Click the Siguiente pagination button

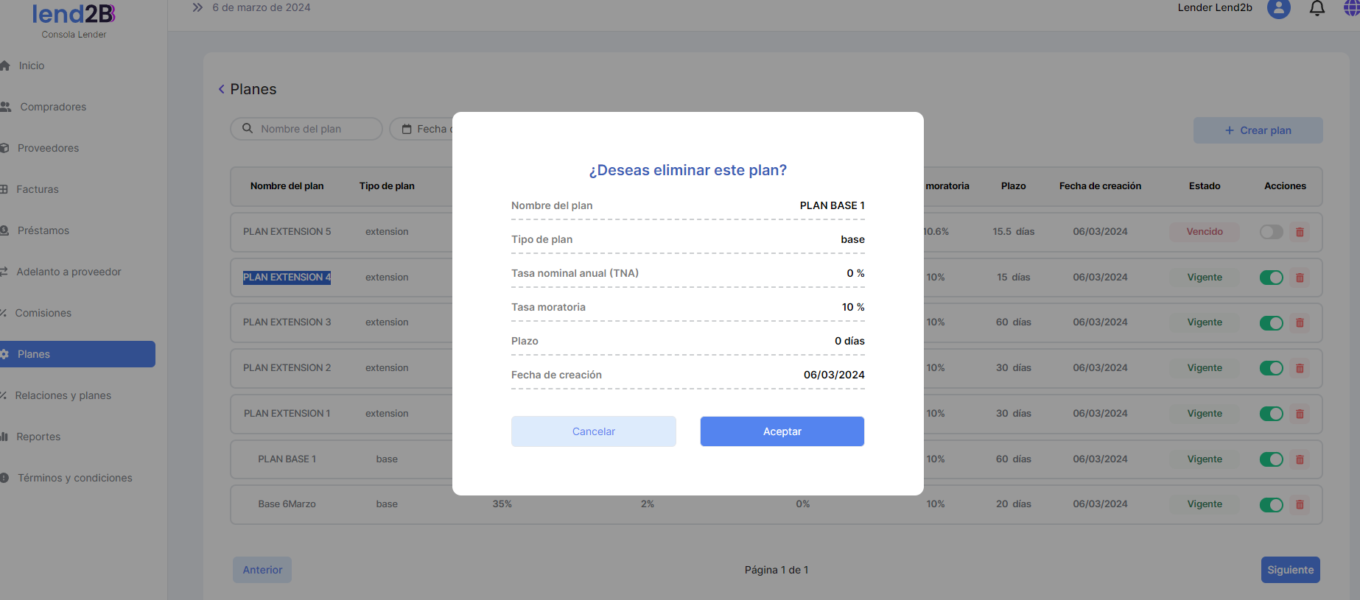(x=1290, y=570)
